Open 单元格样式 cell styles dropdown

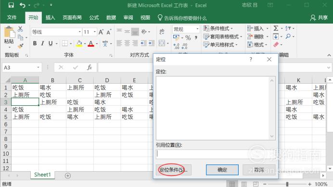pos(220,45)
